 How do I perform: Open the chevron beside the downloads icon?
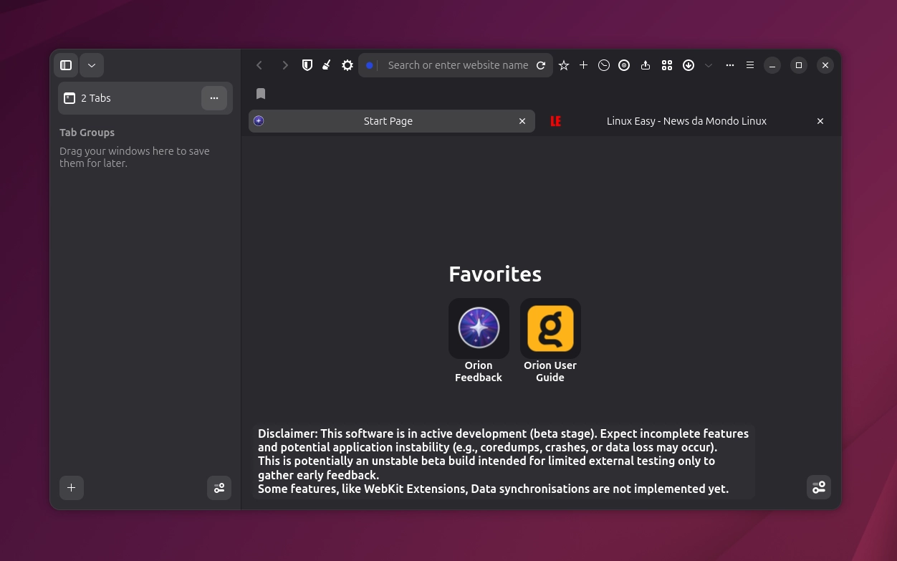709,65
